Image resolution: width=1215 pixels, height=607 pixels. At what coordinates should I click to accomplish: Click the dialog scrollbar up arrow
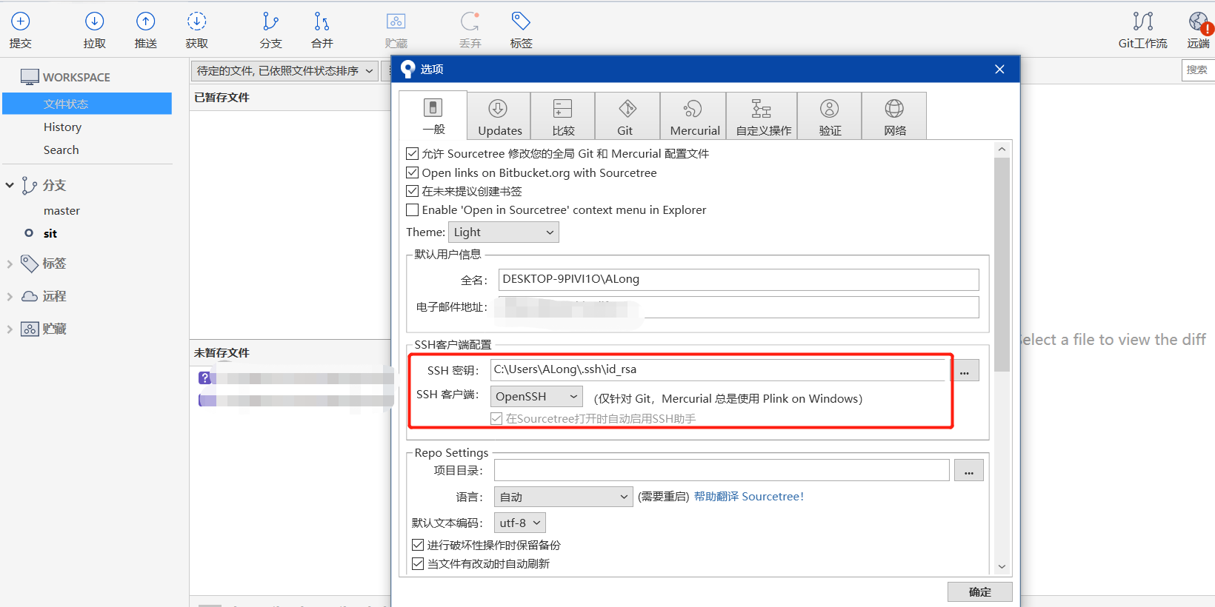pyautogui.click(x=1002, y=149)
